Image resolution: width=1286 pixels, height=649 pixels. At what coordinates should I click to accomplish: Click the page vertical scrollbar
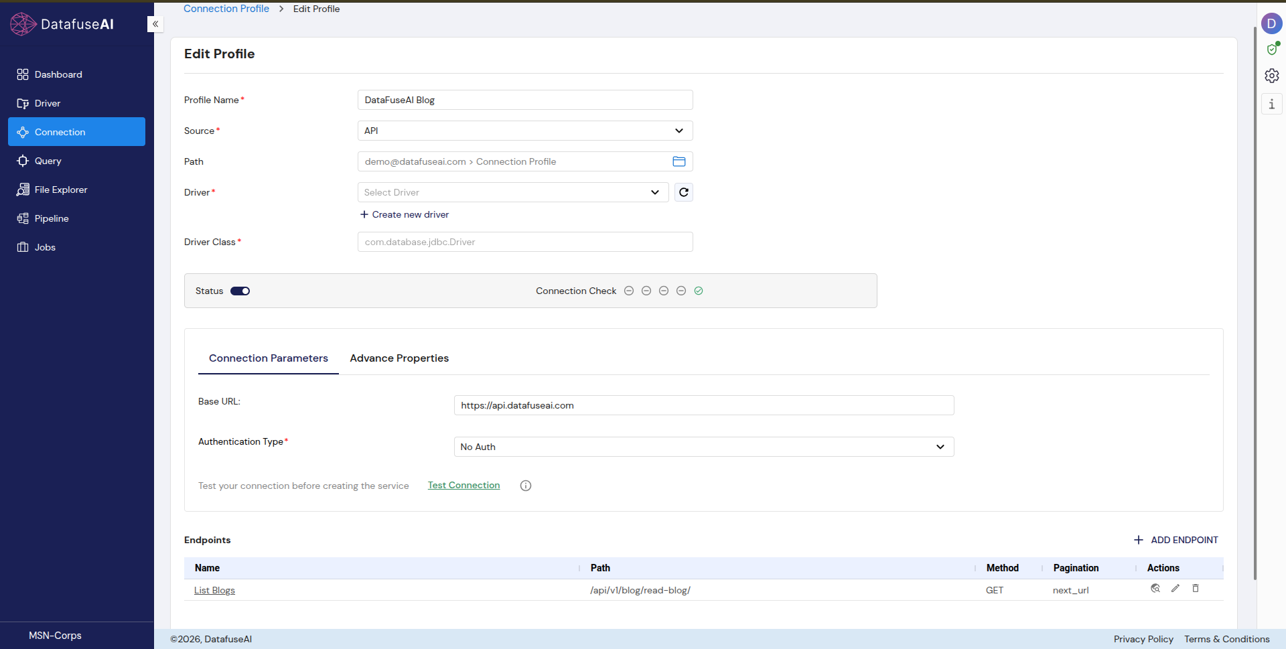[1255, 303]
